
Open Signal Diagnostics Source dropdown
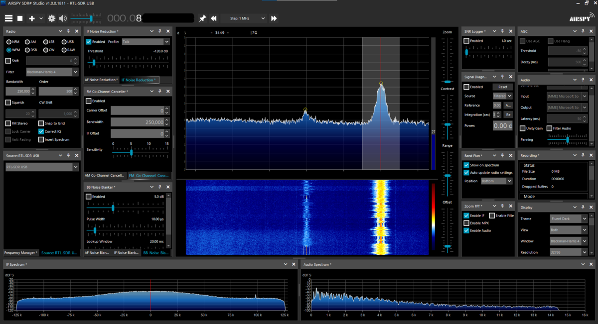click(502, 96)
